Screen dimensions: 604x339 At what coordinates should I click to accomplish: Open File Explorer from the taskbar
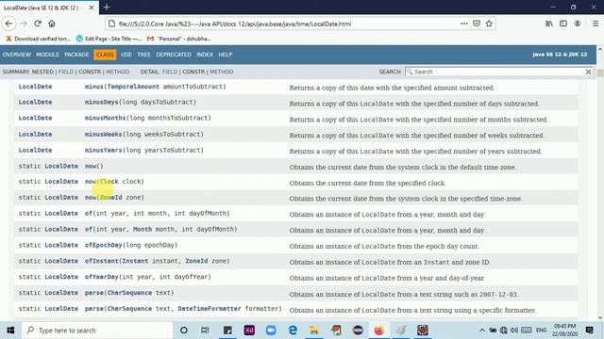(314, 331)
